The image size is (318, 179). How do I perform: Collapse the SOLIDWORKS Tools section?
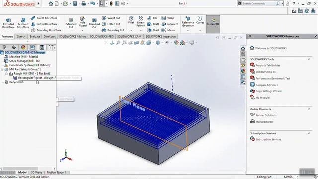click(x=309, y=59)
